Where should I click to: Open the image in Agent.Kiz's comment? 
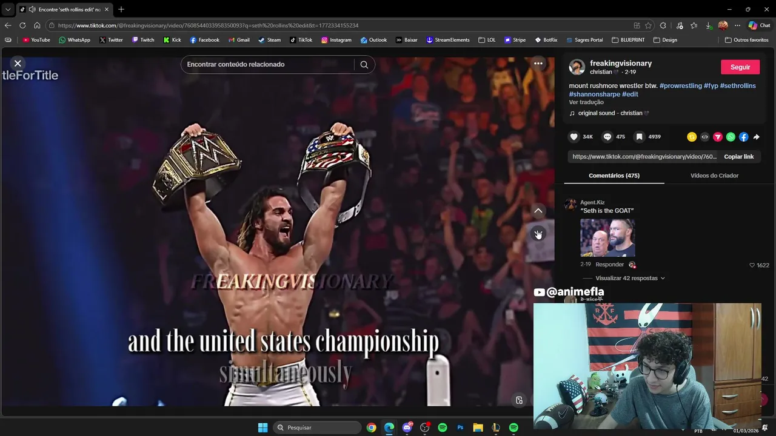[x=607, y=237]
